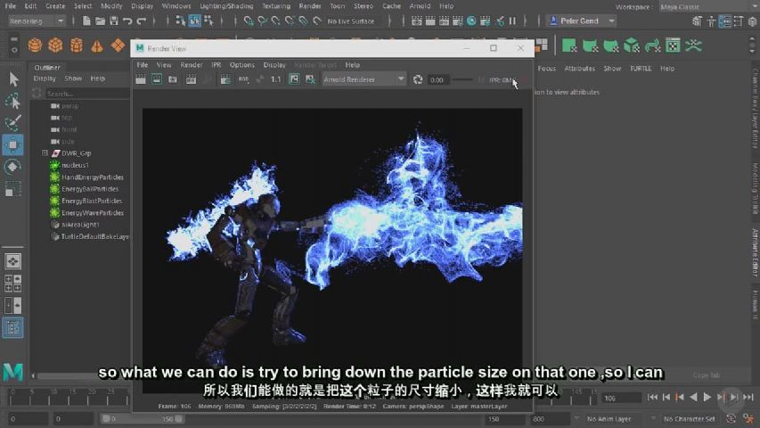Viewport: 760px width, 428px height.
Task: Open the Outliner Show menu
Action: (x=73, y=78)
